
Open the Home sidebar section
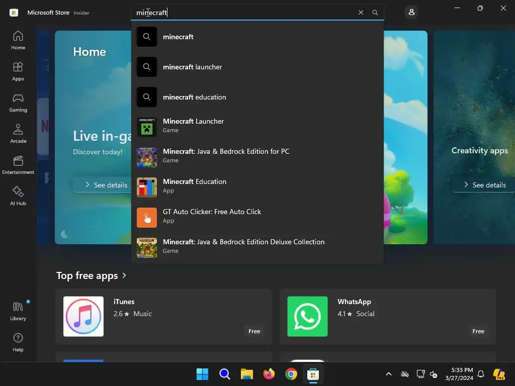18,40
